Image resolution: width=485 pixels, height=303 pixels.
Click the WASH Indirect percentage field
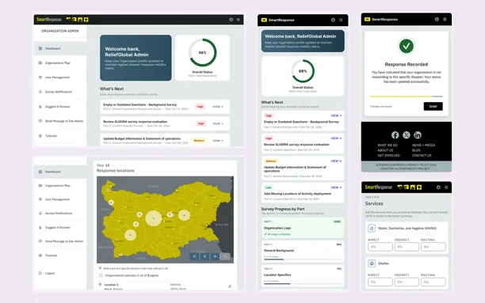coord(407,247)
